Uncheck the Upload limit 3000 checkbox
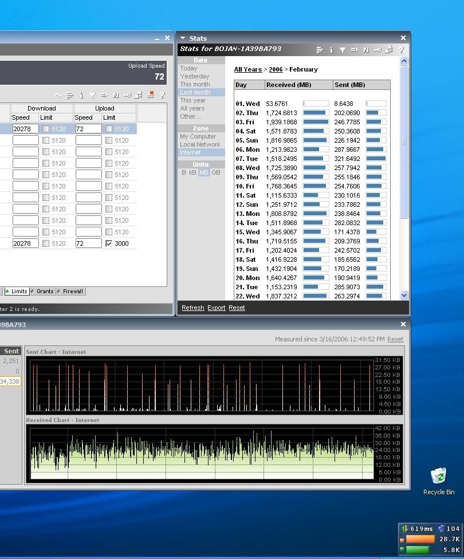The image size is (464, 559). click(109, 243)
